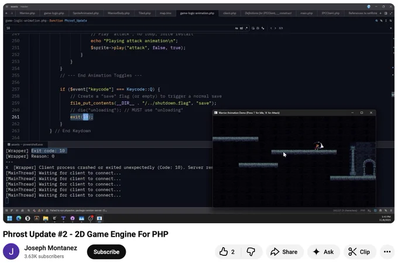398x264 pixels.
Task: Click the highlighted exit(10) code
Action: coord(81,117)
